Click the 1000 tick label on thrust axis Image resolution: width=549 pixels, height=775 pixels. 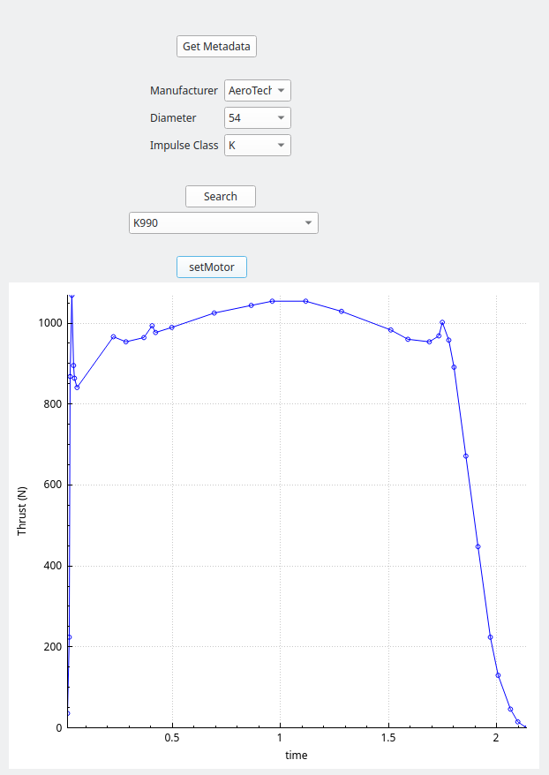click(49, 323)
